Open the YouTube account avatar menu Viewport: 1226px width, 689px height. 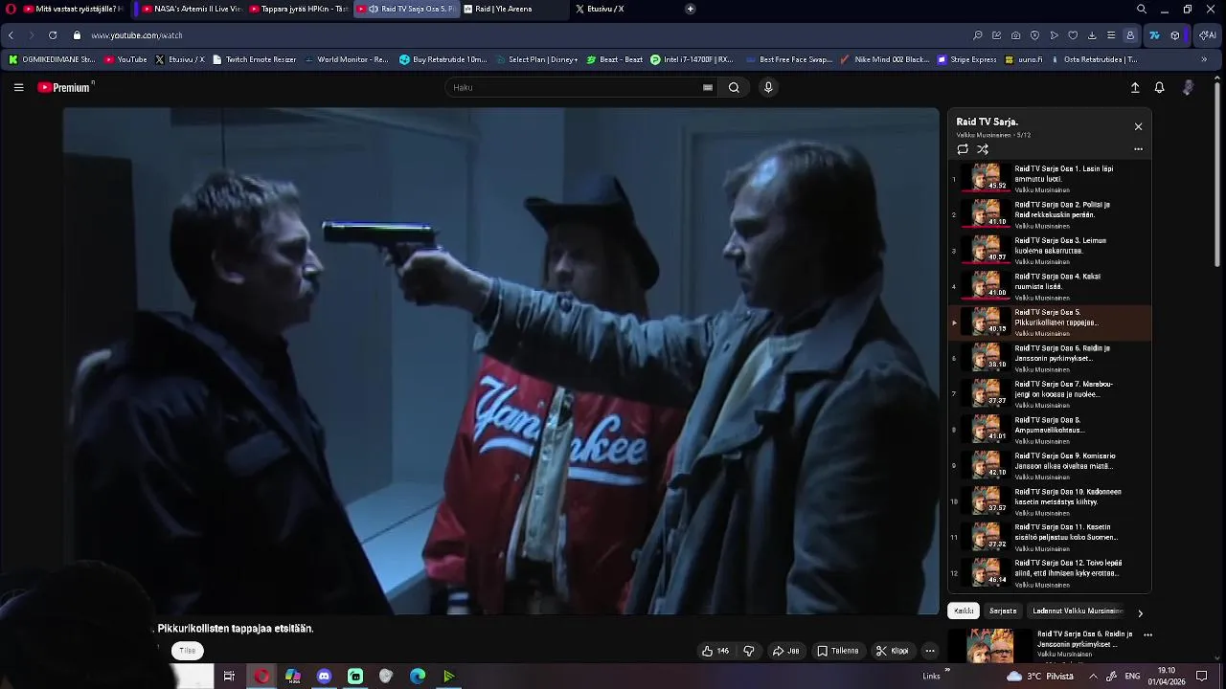click(1188, 87)
